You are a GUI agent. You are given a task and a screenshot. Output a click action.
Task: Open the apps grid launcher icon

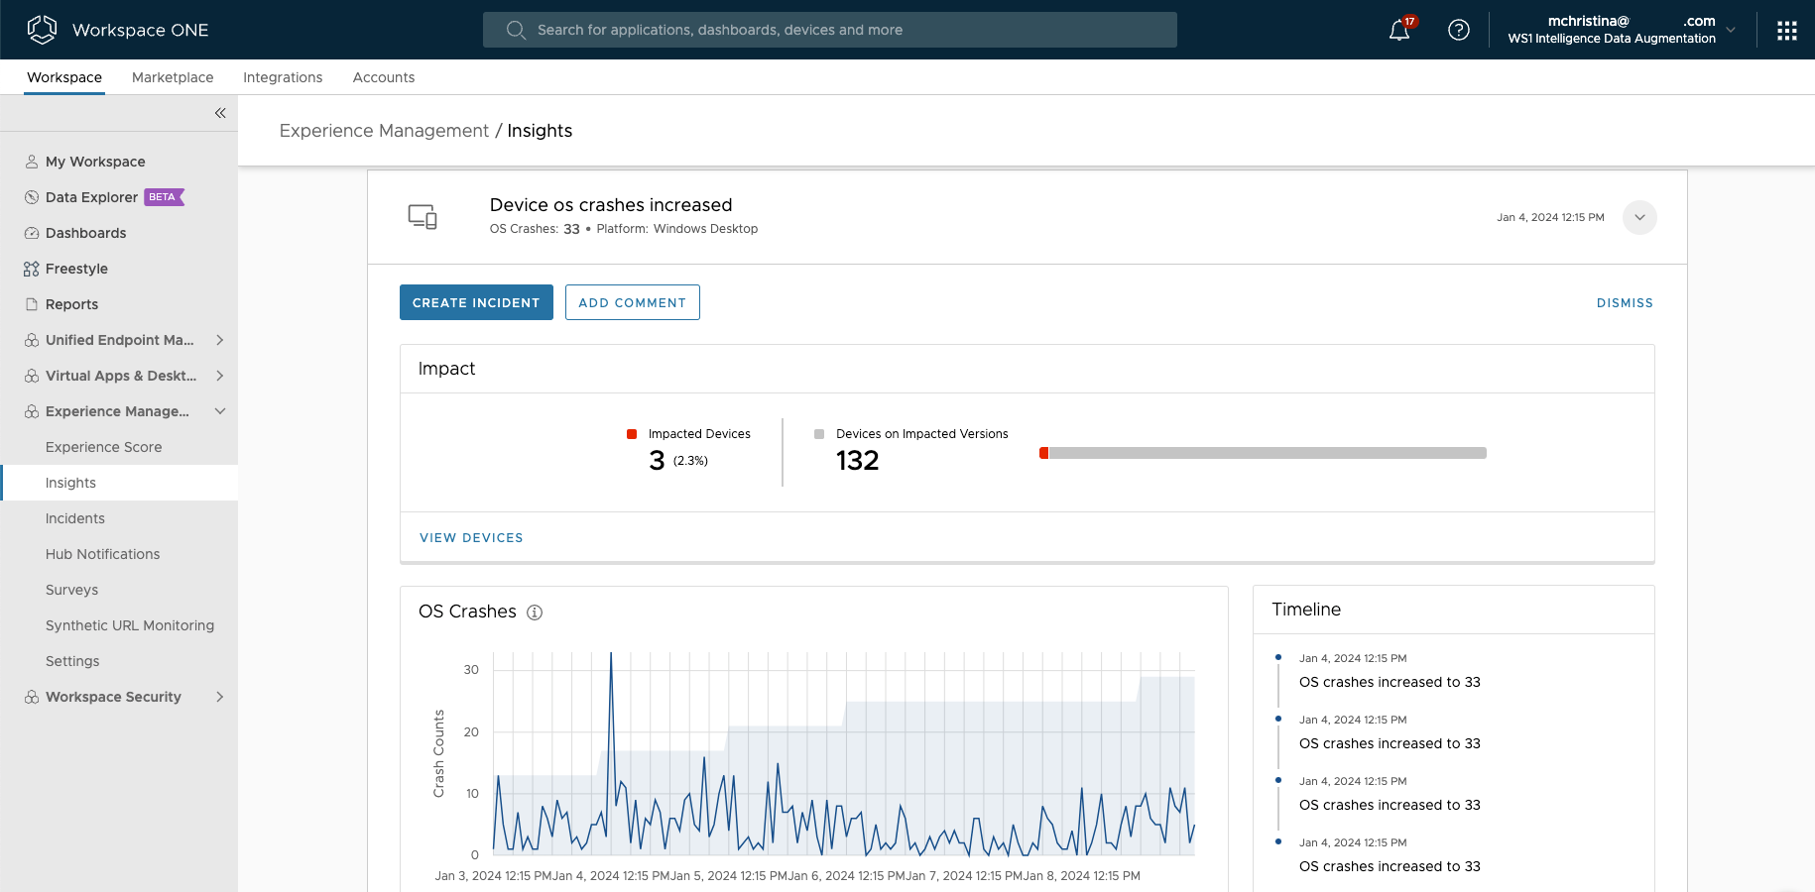tap(1786, 31)
